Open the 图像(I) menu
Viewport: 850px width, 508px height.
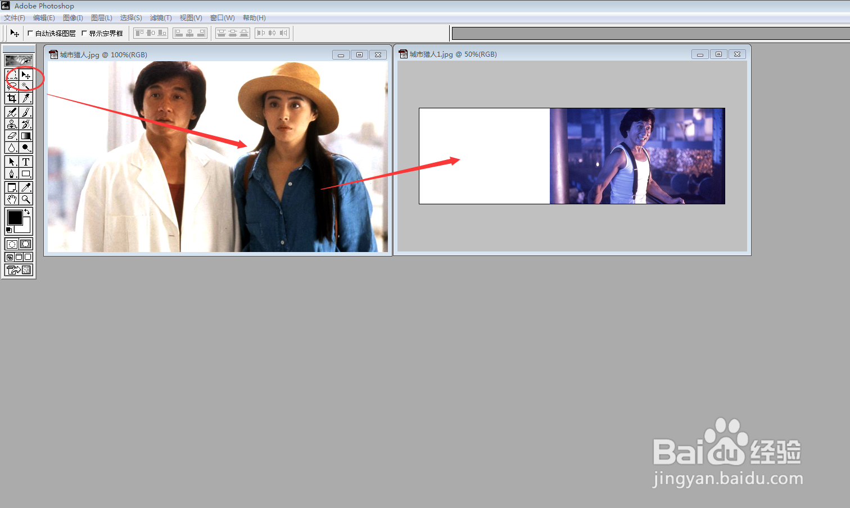click(73, 18)
